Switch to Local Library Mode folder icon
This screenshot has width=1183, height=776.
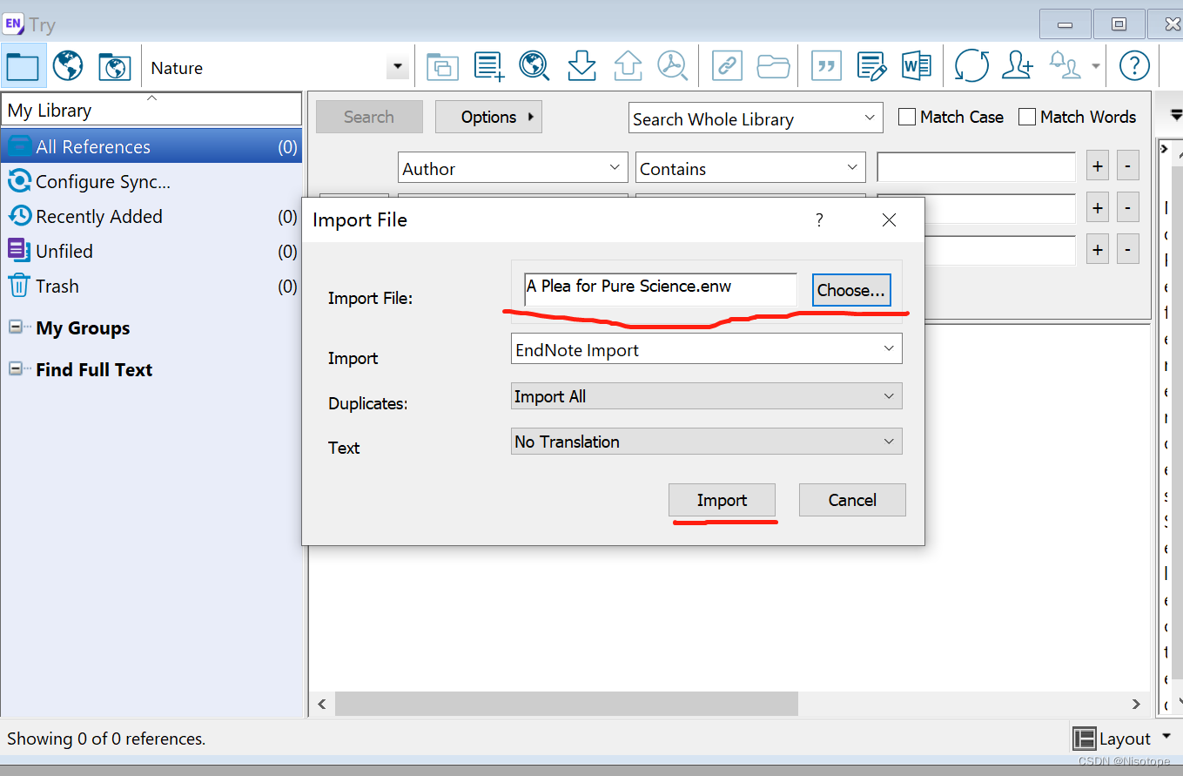[24, 66]
